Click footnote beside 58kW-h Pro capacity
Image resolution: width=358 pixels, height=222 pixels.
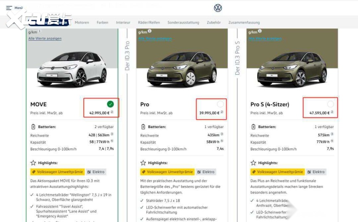(x=222, y=141)
